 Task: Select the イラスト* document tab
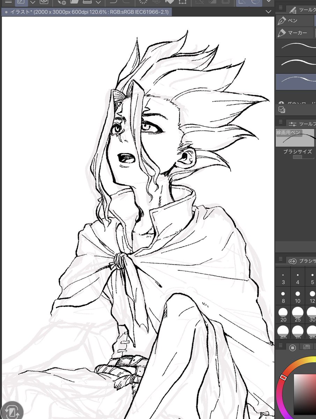(x=87, y=12)
